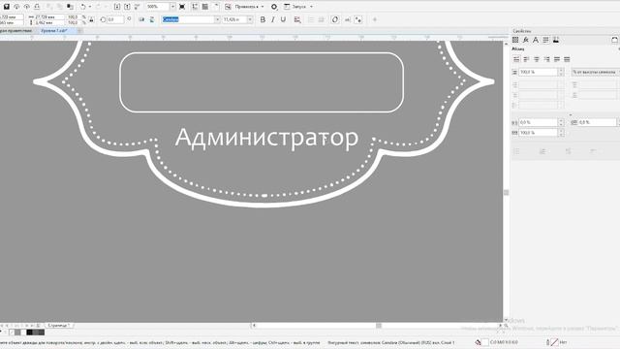Click the Edit text 'ab|' icon

[x=347, y=19]
